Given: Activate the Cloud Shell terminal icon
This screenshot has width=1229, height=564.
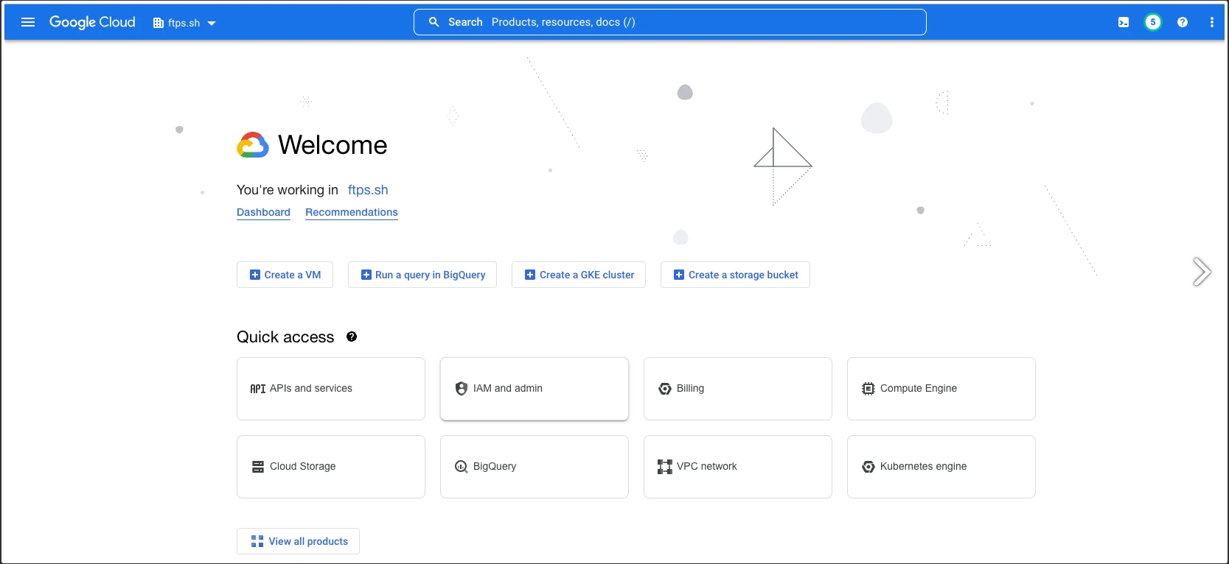Looking at the screenshot, I should coord(1124,22).
